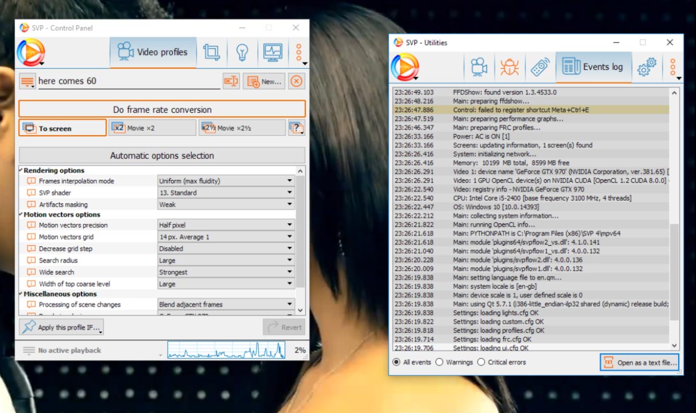Click the orange bug icon in Utilities
The height and width of the screenshot is (413, 696).
[509, 67]
